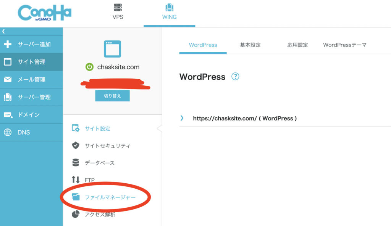Open ドメイン in the sidebar
This screenshot has height=226, width=391.
click(x=29, y=115)
